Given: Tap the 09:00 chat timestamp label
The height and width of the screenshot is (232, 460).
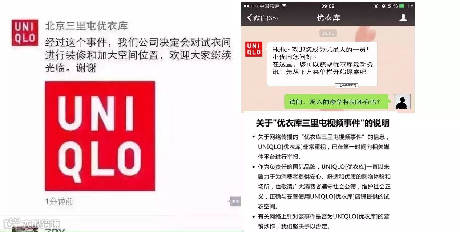Looking at the screenshot, I should pos(328,33).
